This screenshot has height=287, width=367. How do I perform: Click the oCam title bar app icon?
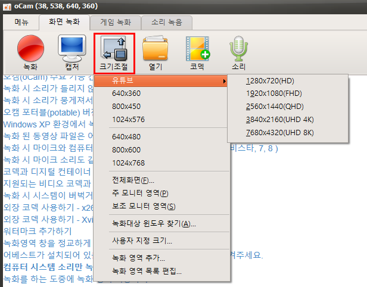(x=7, y=7)
